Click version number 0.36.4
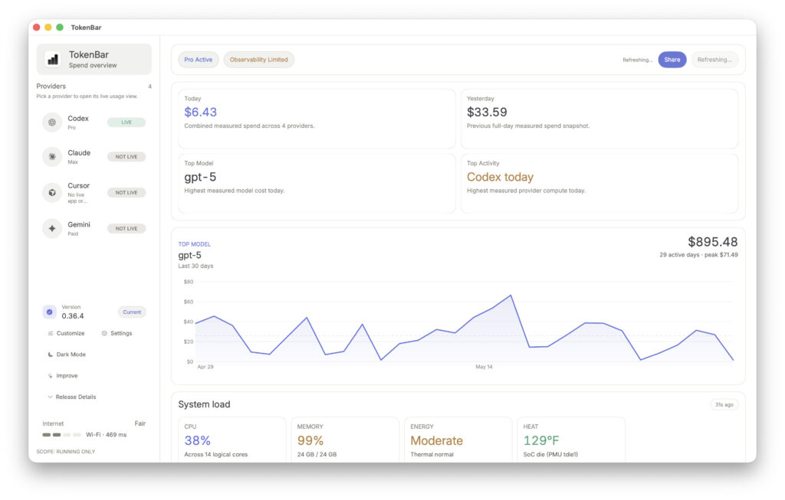785x500 pixels. (73, 316)
